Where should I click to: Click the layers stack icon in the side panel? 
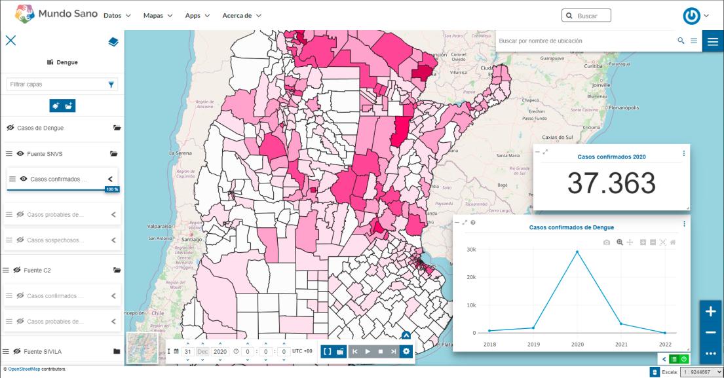[113, 41]
